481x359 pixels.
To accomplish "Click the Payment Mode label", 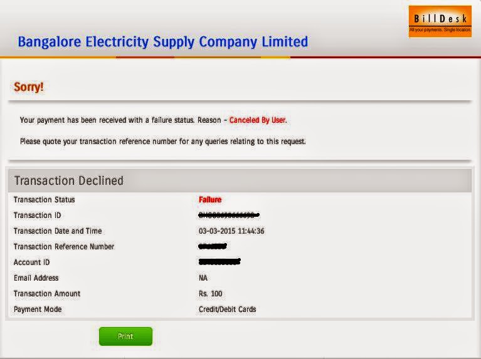I will tap(38, 310).
